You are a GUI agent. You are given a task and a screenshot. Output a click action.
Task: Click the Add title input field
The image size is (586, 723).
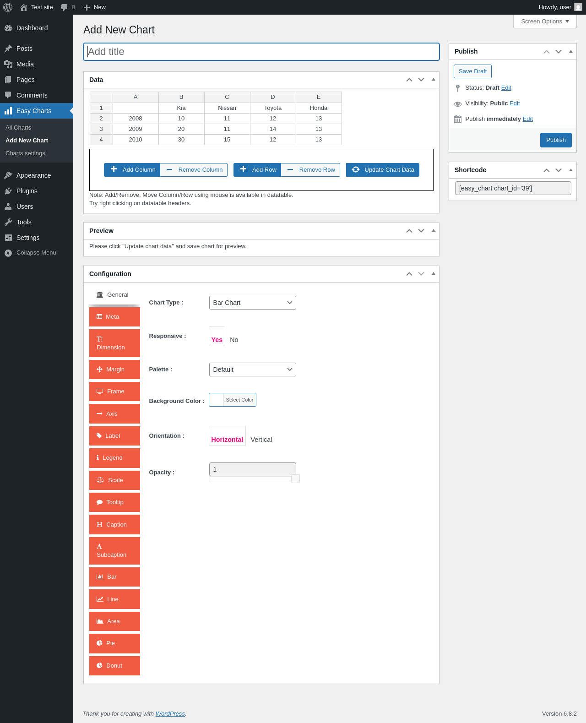coord(261,52)
